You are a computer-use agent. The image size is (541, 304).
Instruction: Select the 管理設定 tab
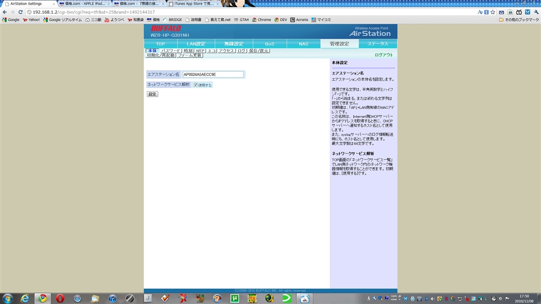[340, 44]
